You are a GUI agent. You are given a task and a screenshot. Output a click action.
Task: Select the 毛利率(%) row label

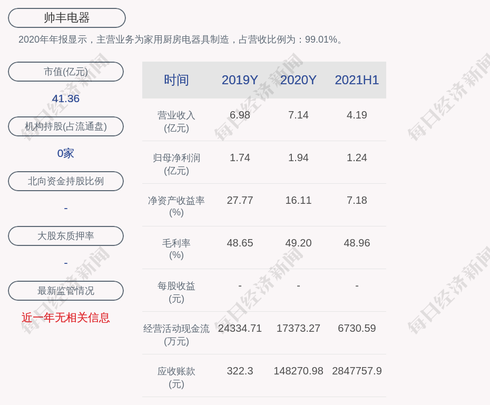(x=177, y=249)
